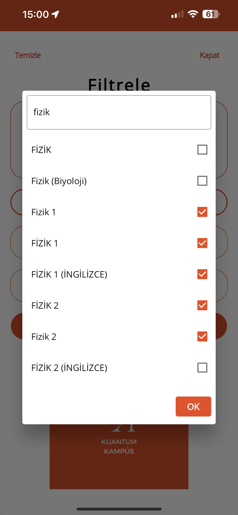Tap the location arrow icon
The image size is (238, 515).
(55, 14)
